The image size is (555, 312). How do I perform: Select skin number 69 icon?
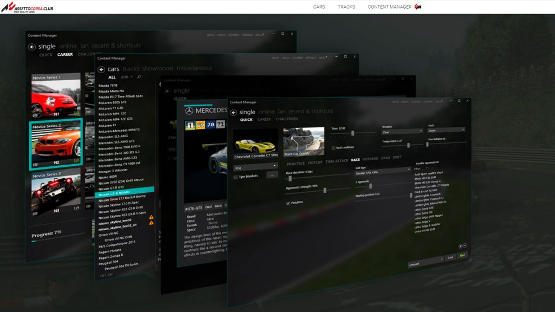click(201, 125)
